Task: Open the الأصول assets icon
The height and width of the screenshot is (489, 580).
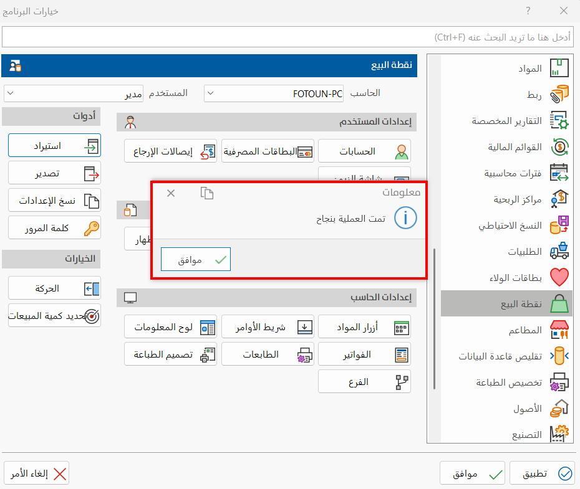Action: [560, 408]
